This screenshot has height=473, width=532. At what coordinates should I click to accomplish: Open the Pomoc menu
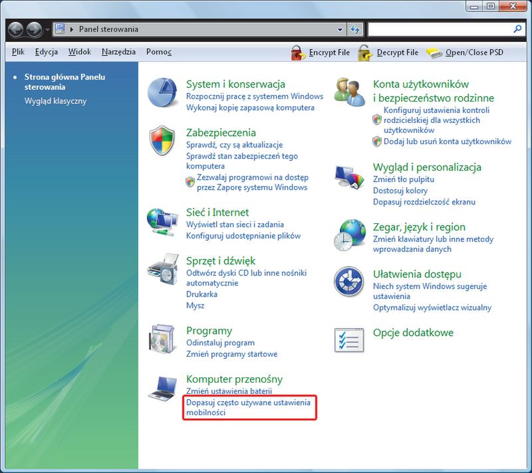coord(159,52)
